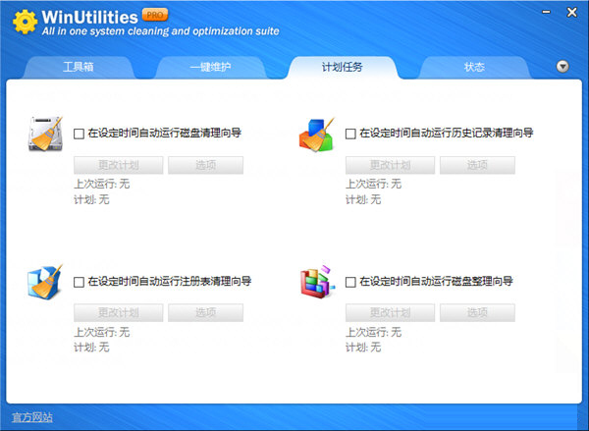589x431 pixels.
Task: Open the dropdown arrow beside the 状态 tab
Action: click(562, 67)
